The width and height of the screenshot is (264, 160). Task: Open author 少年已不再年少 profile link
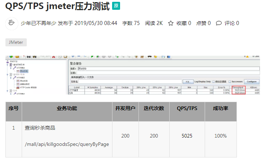39,23
